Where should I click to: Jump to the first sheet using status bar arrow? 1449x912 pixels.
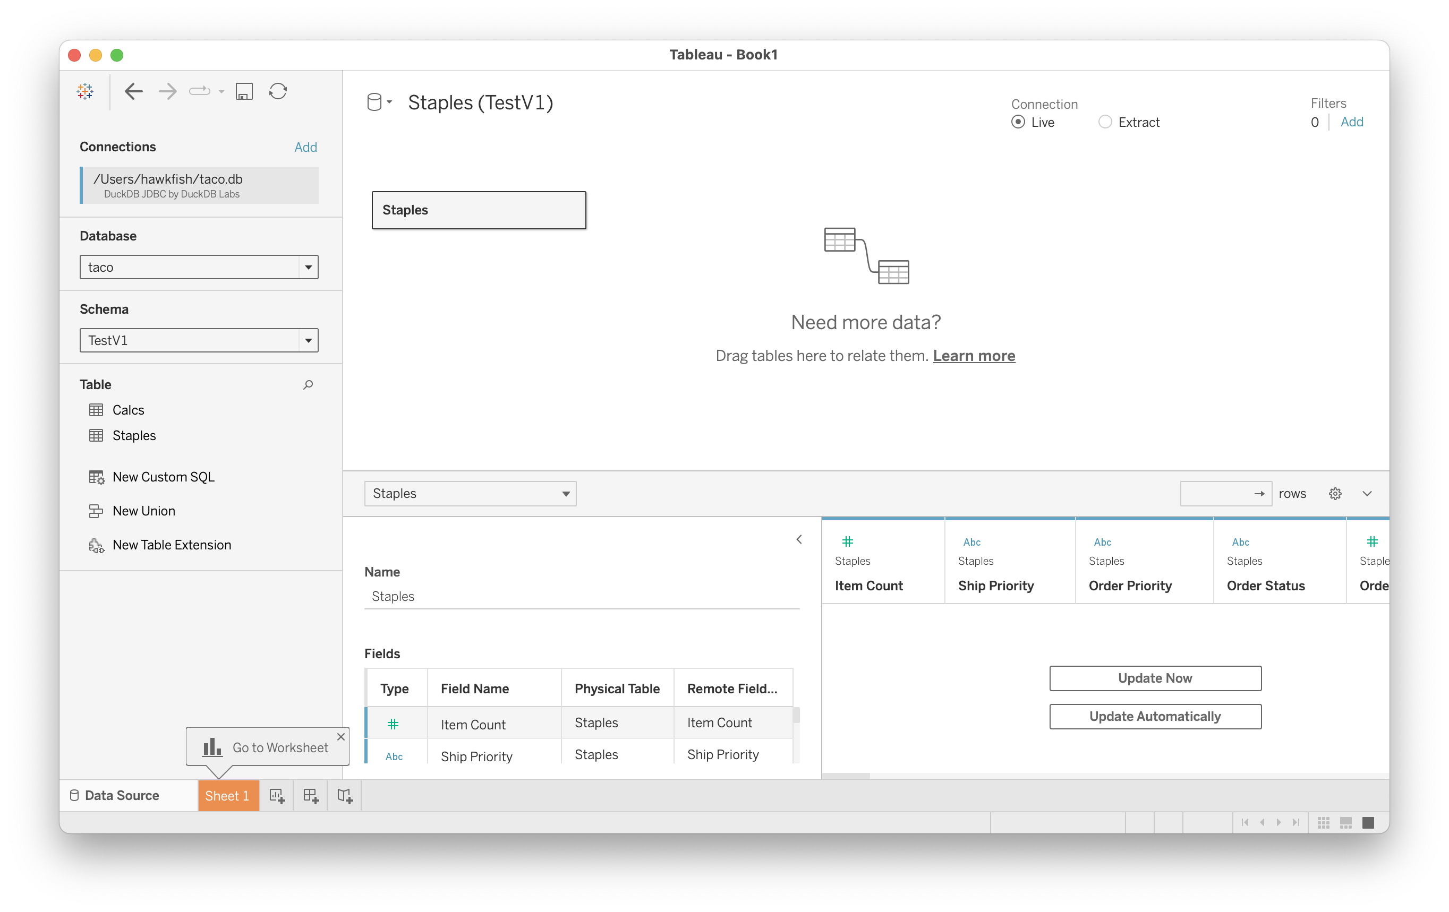pos(1245,822)
